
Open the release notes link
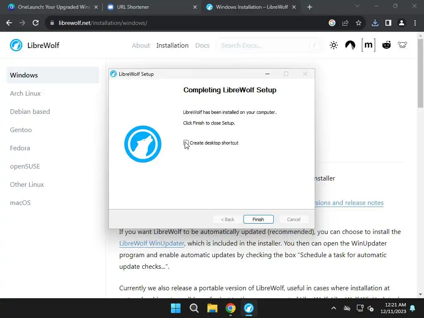coord(349,203)
